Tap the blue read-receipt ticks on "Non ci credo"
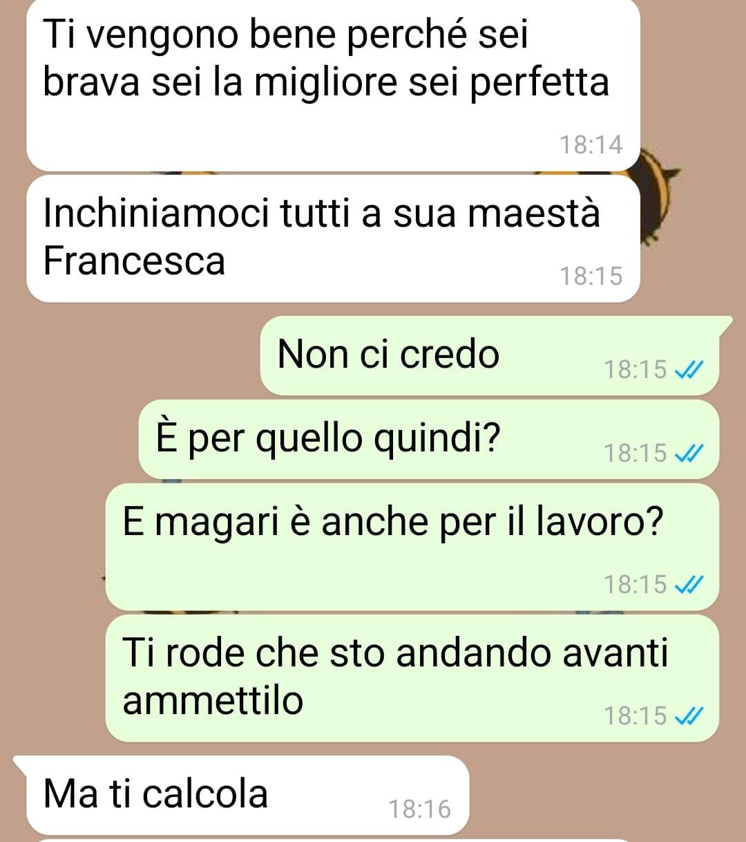 [x=689, y=371]
